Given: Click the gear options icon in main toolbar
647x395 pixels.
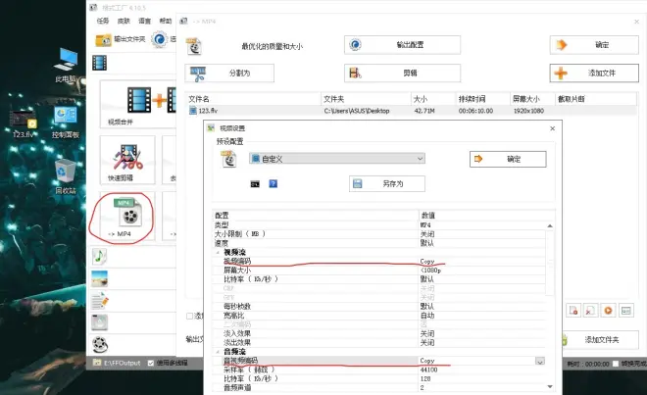Looking at the screenshot, I should pyautogui.click(x=159, y=39).
